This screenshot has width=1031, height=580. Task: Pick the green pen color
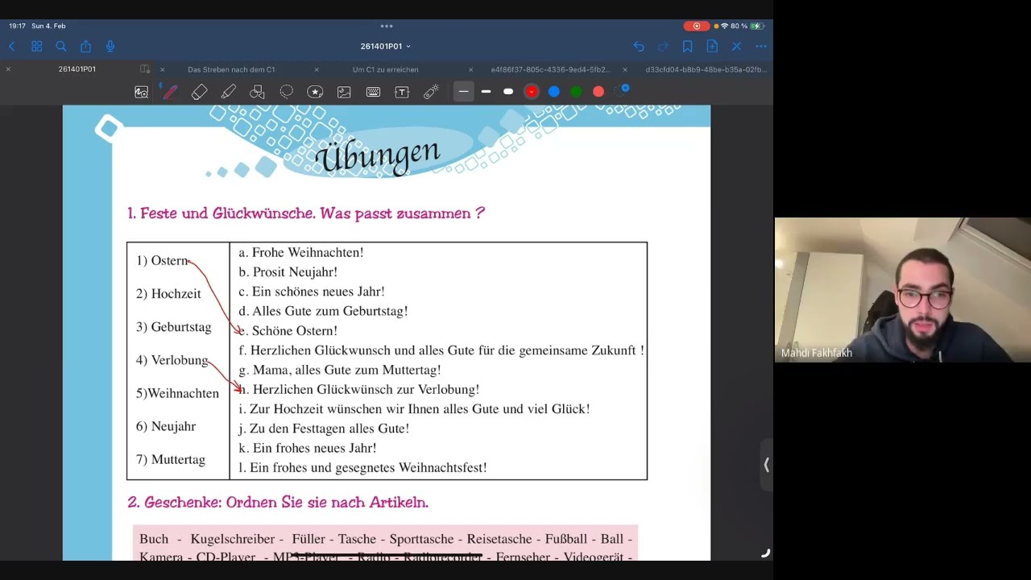coord(576,92)
